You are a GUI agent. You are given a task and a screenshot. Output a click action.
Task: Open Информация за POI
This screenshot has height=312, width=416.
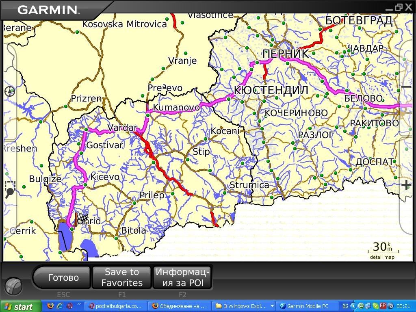(182, 277)
